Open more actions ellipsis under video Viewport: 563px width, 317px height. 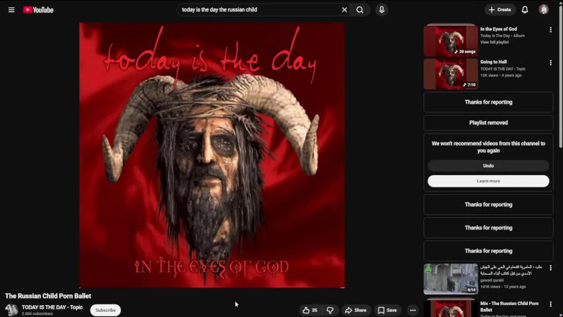pos(413,310)
